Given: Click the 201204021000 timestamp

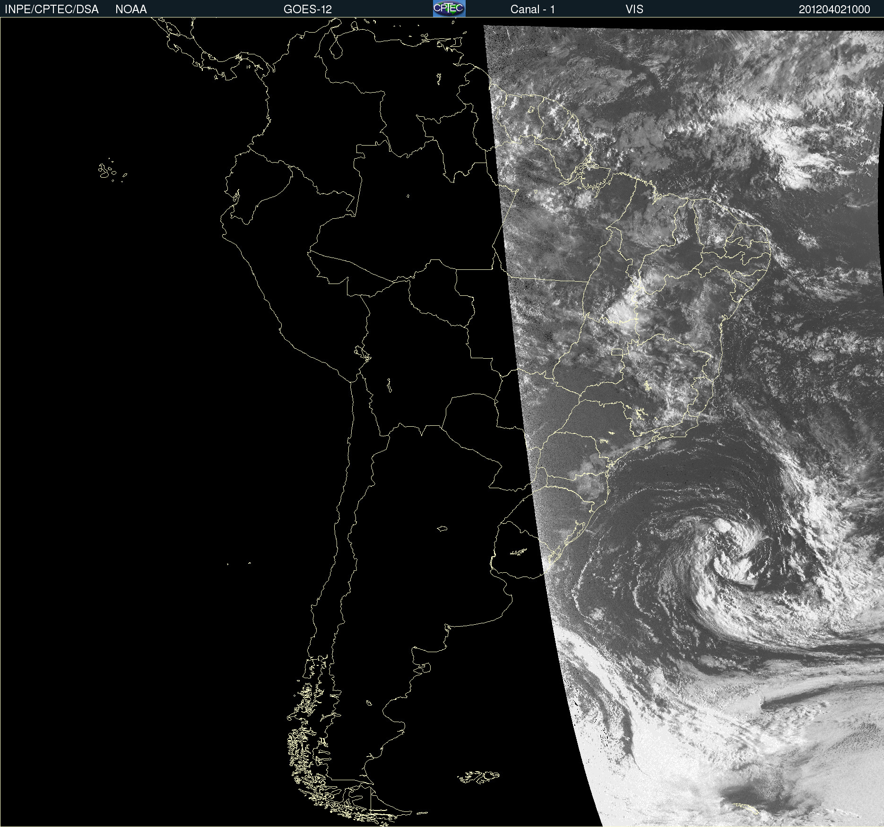Looking at the screenshot, I should coord(834,9).
